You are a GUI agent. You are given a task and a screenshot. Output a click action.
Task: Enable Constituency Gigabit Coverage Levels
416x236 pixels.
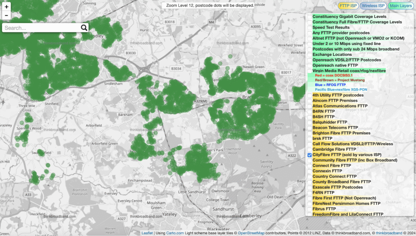[310, 16]
